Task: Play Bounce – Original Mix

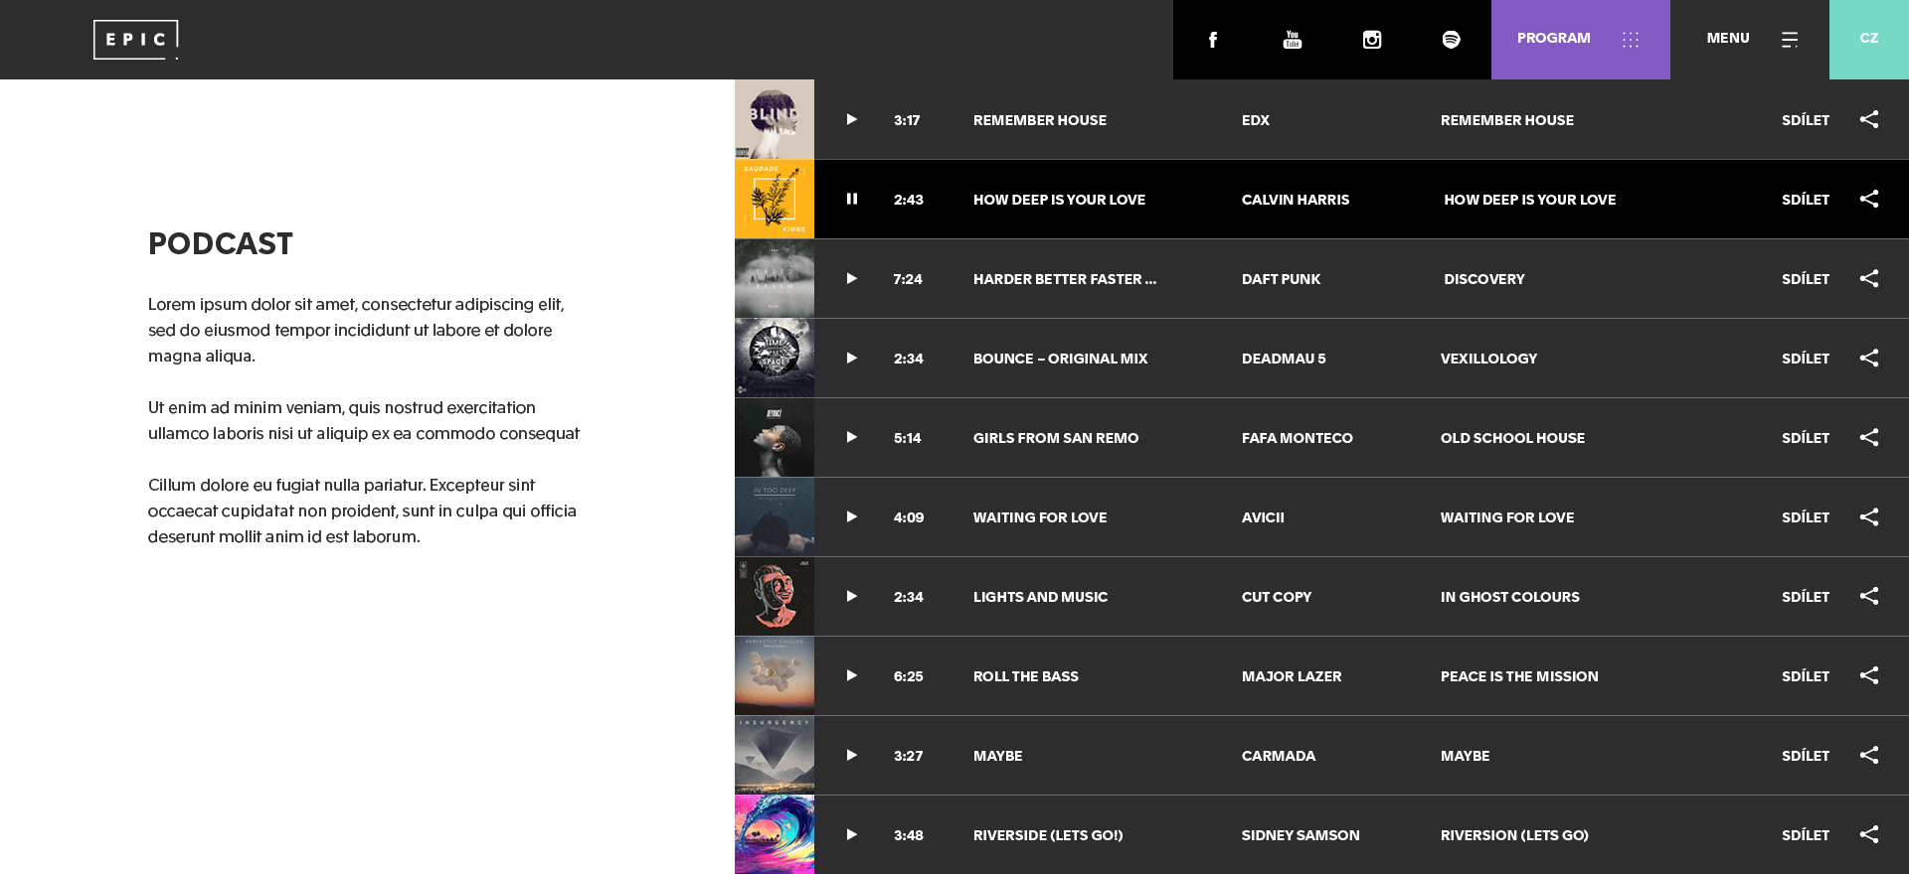Action: coord(851,358)
